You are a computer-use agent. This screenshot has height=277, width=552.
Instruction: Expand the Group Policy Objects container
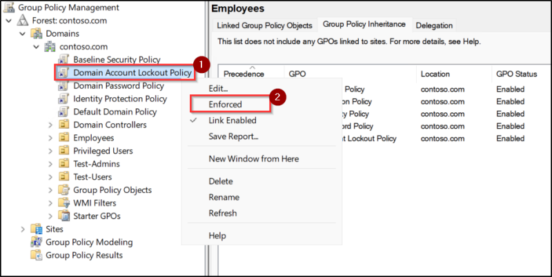[50, 189]
